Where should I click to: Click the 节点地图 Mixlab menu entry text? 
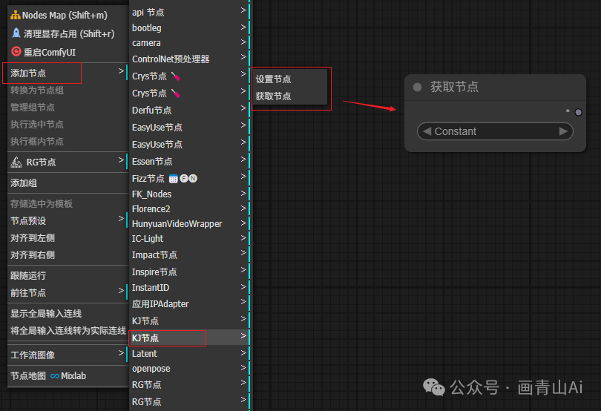(x=48, y=375)
